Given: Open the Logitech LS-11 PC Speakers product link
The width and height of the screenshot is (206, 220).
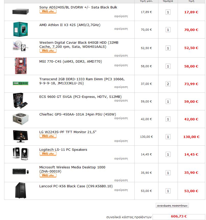Looking at the screenshot, I should click(63, 150).
